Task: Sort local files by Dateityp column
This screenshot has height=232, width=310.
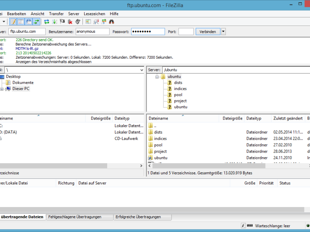Action: (x=128, y=118)
